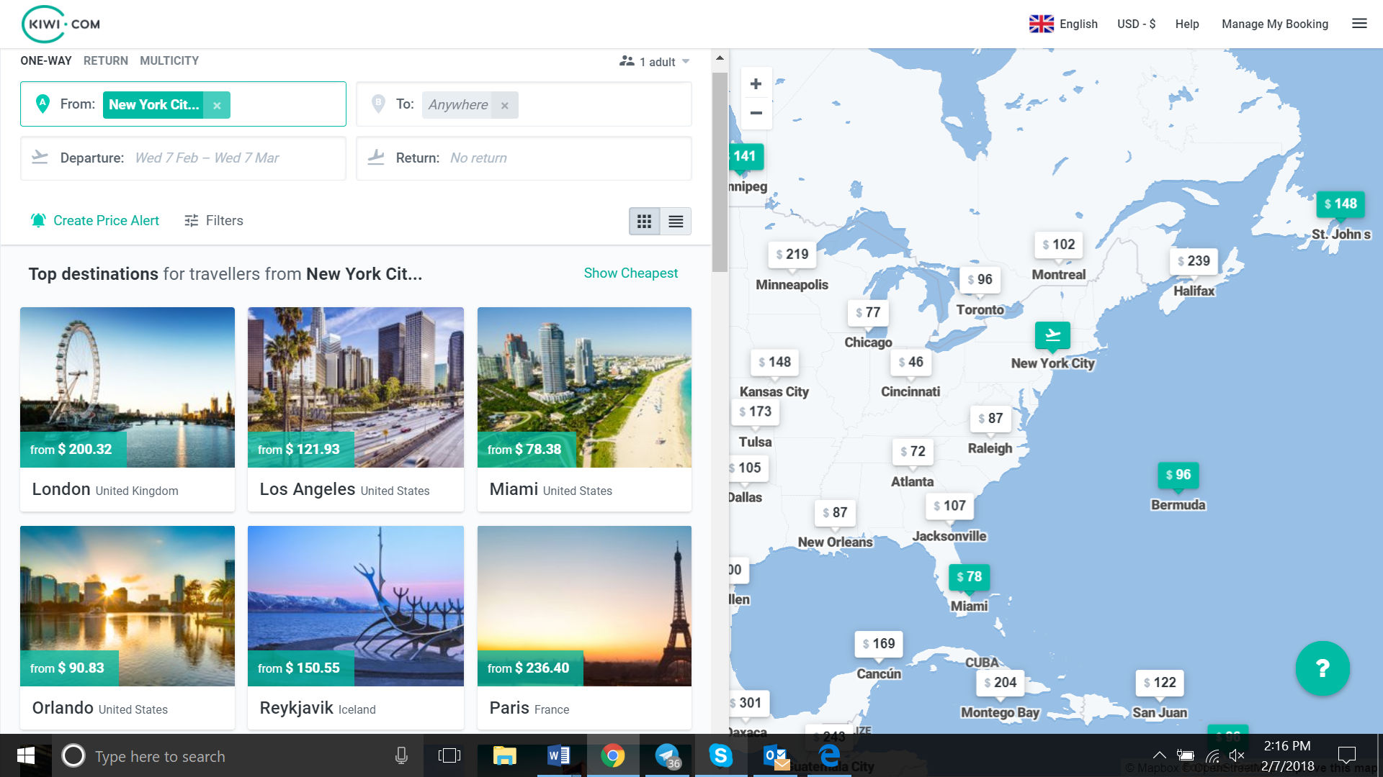The height and width of the screenshot is (777, 1383).
Task: Open the London destination card
Action: pyautogui.click(x=127, y=409)
